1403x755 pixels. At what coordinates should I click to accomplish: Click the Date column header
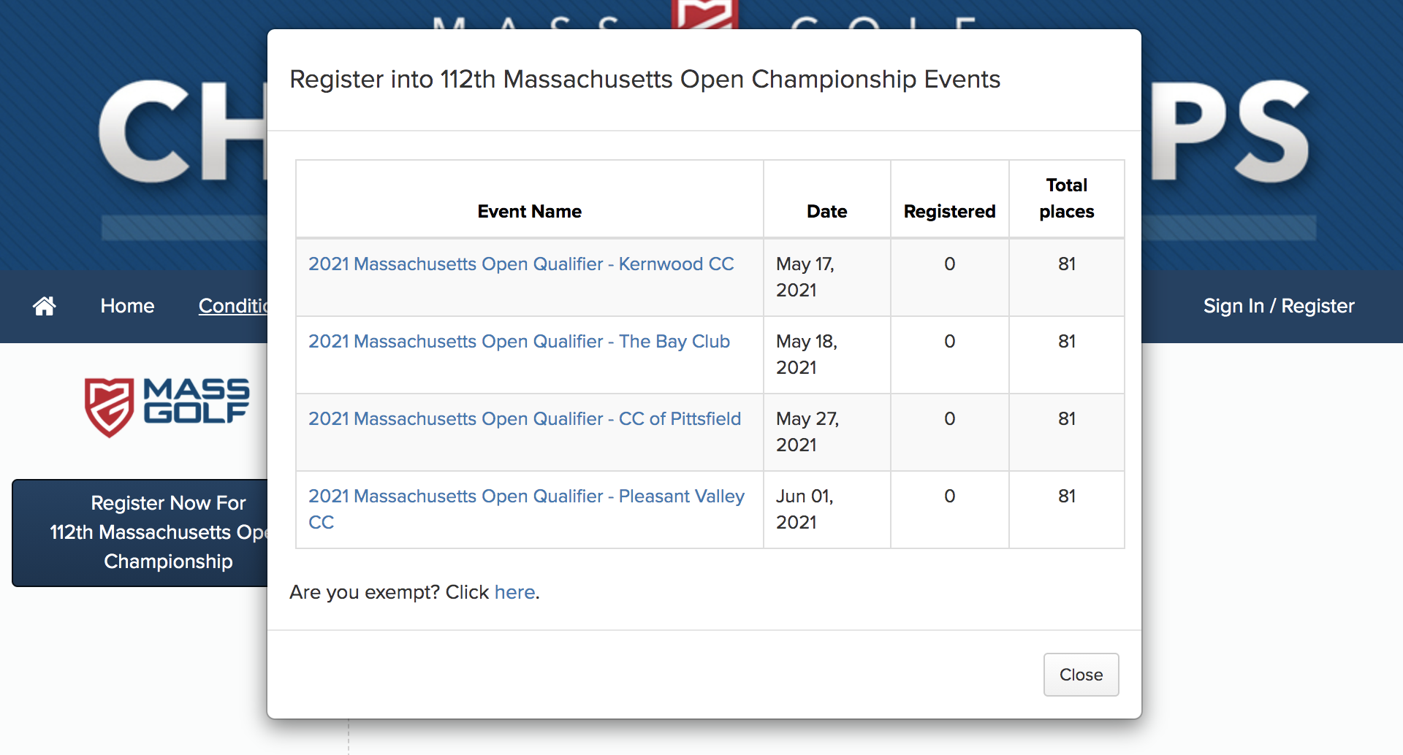pyautogui.click(x=827, y=211)
